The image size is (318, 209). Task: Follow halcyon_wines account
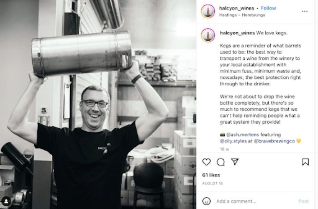pos(268,8)
